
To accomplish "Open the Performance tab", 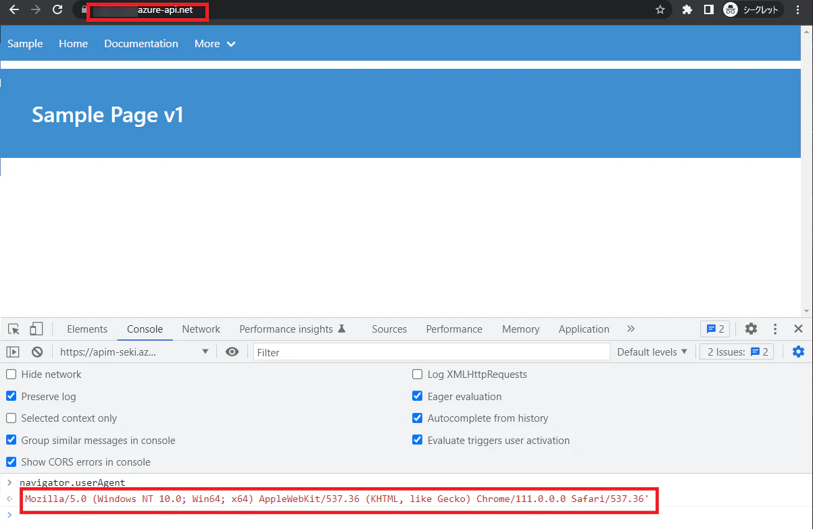I will (x=454, y=329).
